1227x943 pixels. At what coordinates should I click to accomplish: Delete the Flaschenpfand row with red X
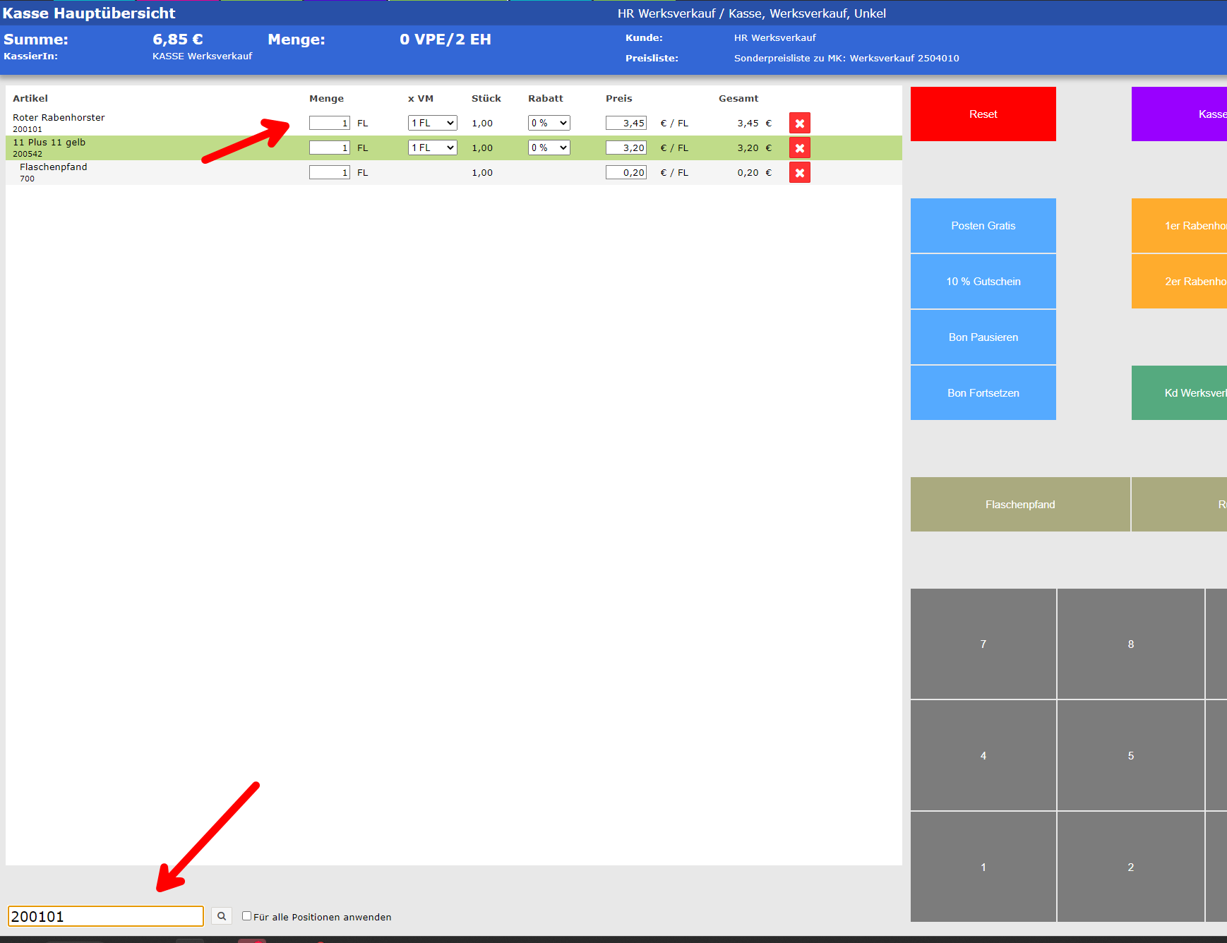pos(799,173)
